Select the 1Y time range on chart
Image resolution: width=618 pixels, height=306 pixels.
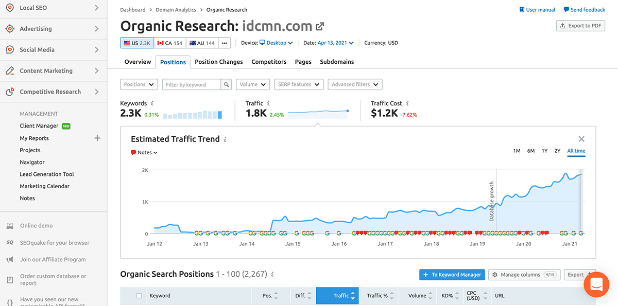[544, 151]
